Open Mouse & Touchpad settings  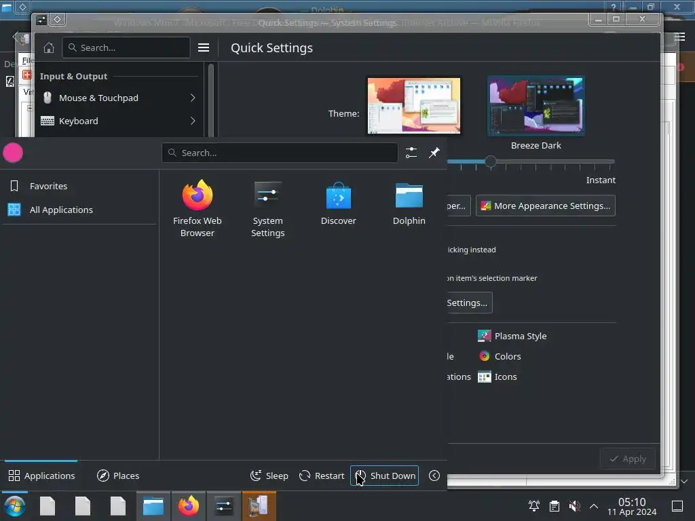[118, 98]
